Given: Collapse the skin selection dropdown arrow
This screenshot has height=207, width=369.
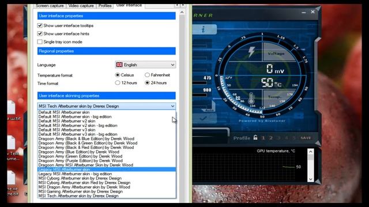Looking at the screenshot, I should coord(172,106).
